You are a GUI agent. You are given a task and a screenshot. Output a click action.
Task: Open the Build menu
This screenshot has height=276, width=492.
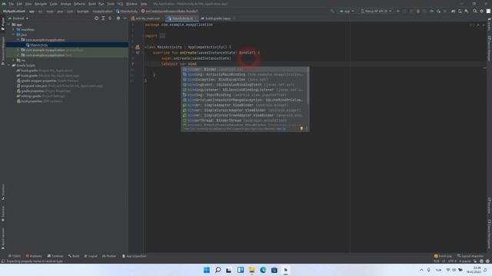[x=92, y=4]
